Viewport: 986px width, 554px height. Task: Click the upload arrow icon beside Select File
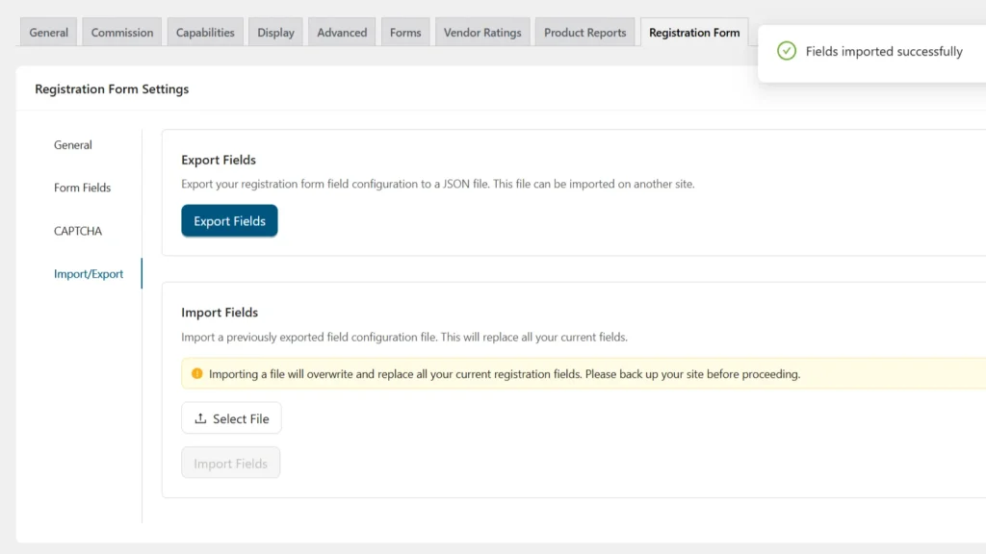coord(200,418)
